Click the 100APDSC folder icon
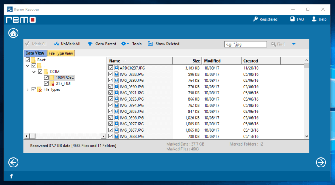 (x=52, y=78)
